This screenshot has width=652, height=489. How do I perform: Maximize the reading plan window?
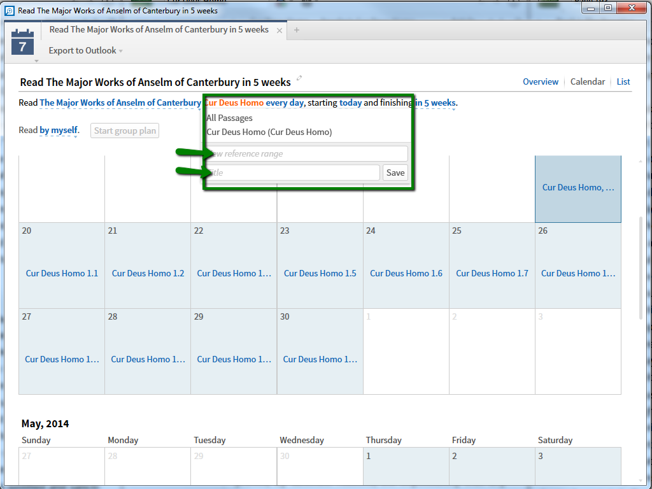pos(608,8)
